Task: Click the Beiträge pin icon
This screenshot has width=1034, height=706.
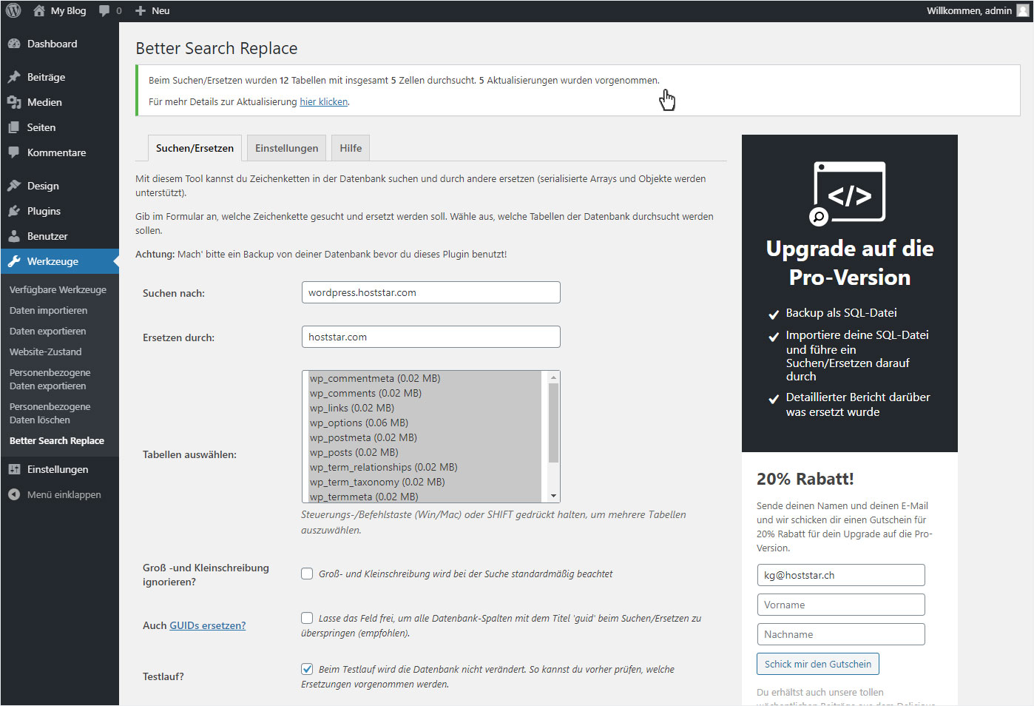Action: [14, 77]
